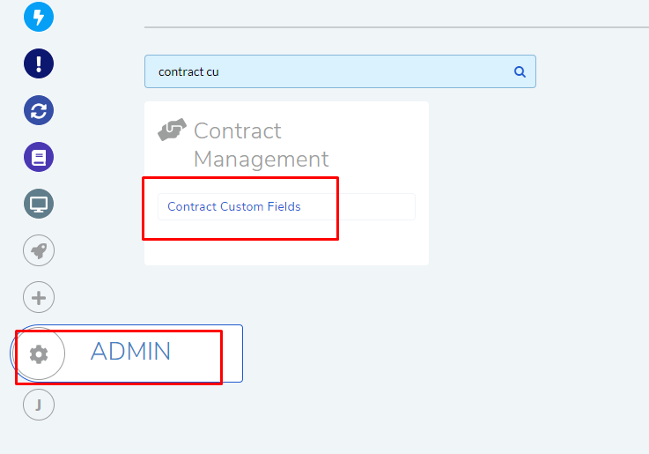
Task: Open the lightning bolt home icon
Action: click(39, 17)
